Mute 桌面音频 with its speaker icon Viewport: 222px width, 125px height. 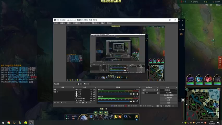[x=134, y=101]
